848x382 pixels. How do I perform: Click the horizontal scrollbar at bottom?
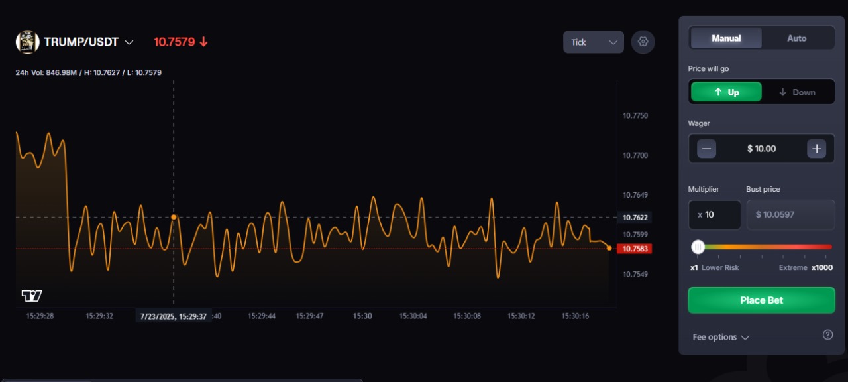pyautogui.click(x=182, y=380)
